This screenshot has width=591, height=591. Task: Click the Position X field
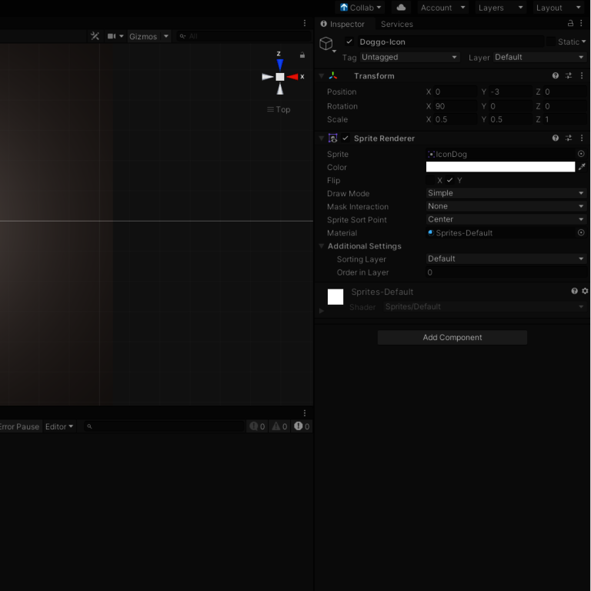tap(456, 92)
